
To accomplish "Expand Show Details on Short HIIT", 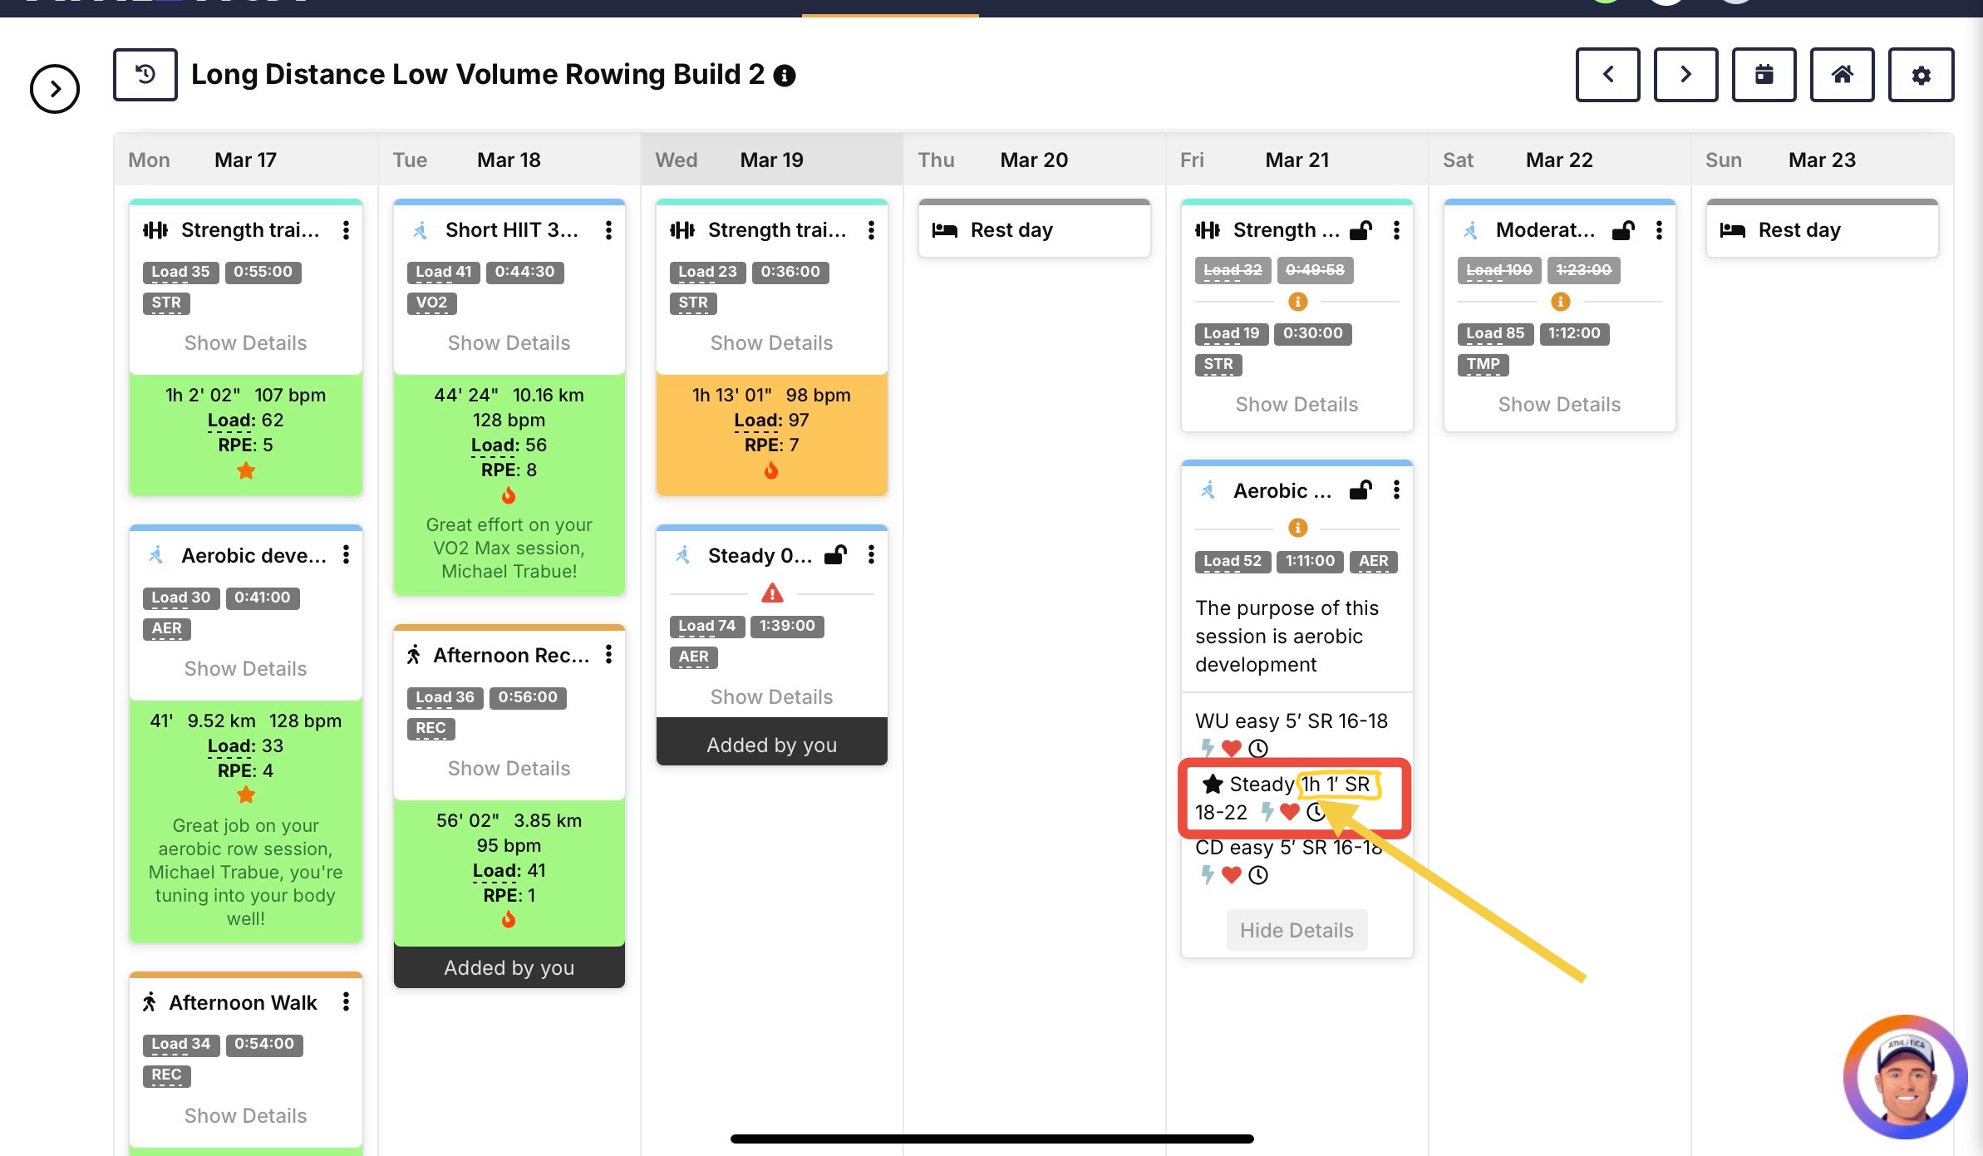I will tap(509, 343).
